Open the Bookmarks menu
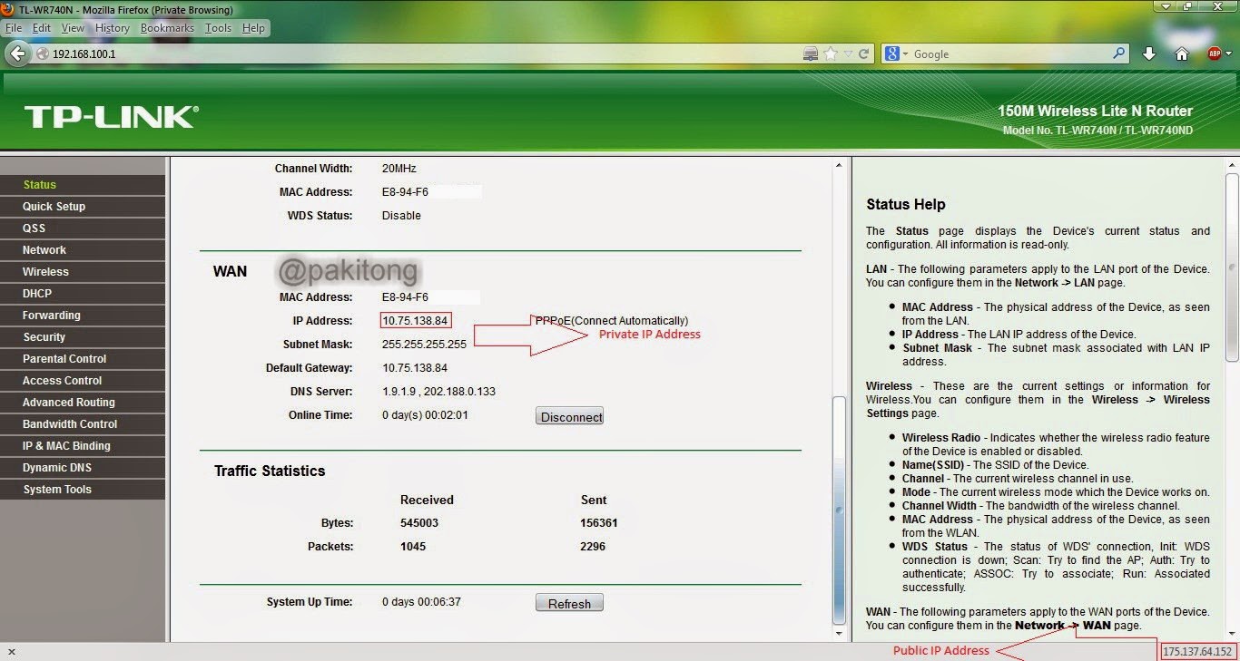Viewport: 1240px width, 661px height. coord(167,28)
